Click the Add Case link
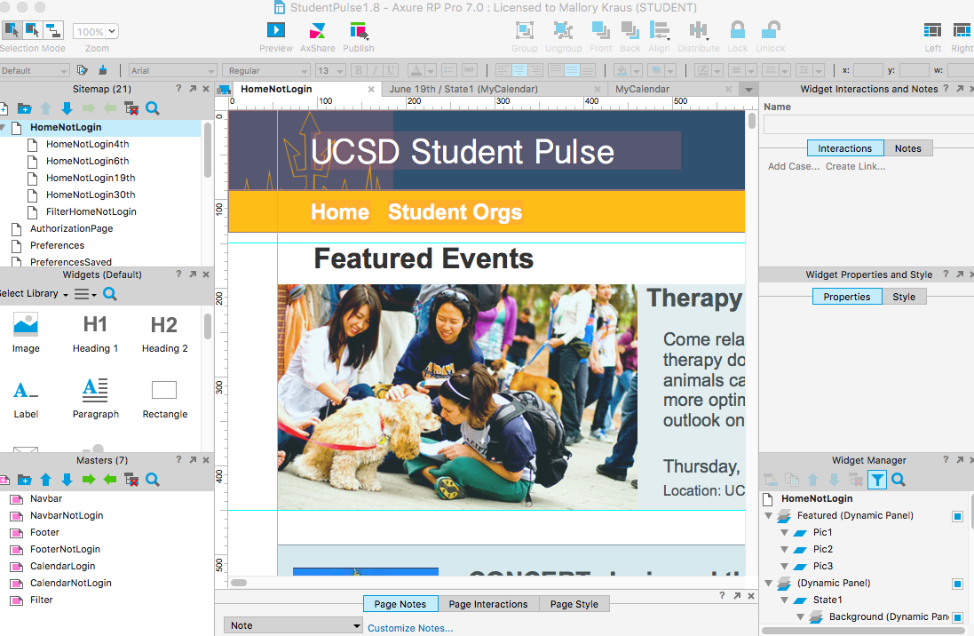The width and height of the screenshot is (974, 636). (x=793, y=166)
